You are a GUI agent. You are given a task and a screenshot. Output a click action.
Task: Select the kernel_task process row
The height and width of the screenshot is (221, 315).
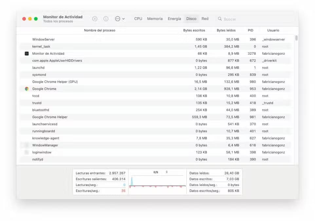point(156,46)
